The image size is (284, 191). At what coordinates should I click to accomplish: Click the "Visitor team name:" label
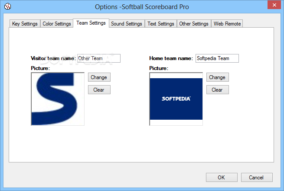tap(53, 58)
